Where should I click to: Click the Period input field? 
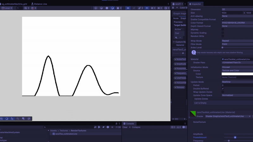(x=237, y=85)
